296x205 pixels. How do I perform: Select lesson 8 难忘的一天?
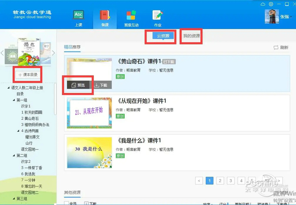point(32,186)
